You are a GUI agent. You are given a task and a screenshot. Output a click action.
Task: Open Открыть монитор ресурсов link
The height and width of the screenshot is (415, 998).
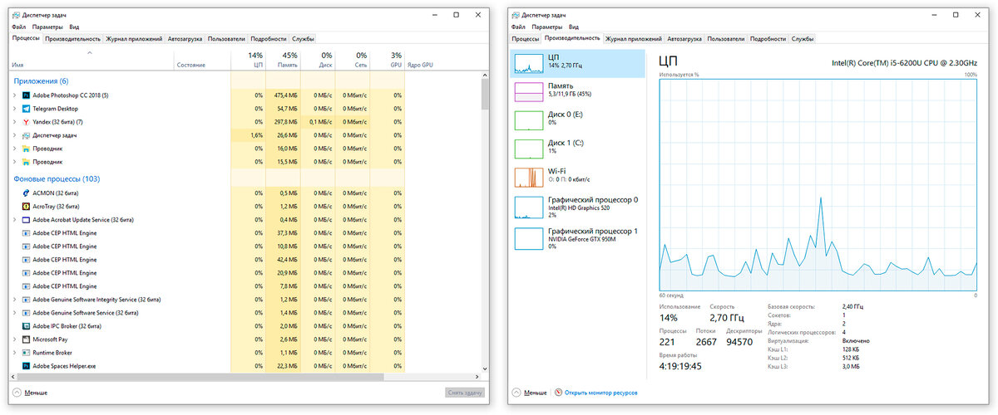[x=600, y=393]
